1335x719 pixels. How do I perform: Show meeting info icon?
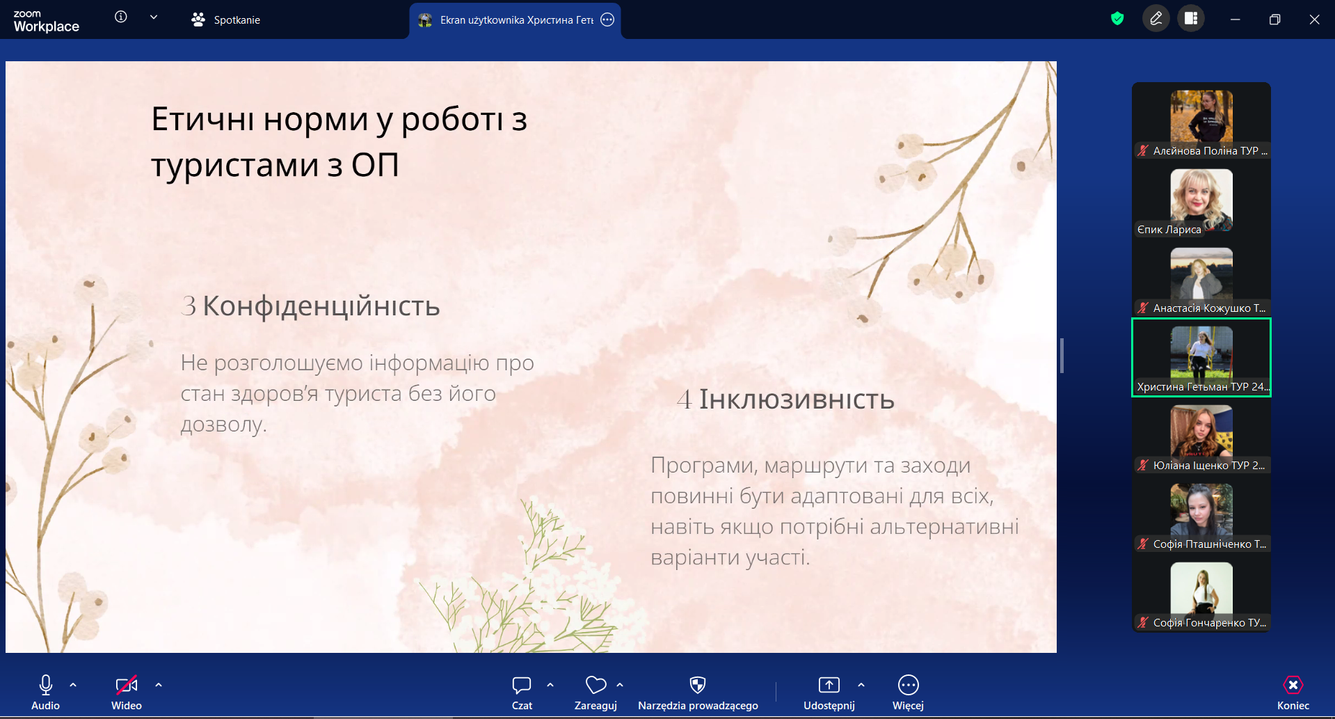tap(121, 17)
